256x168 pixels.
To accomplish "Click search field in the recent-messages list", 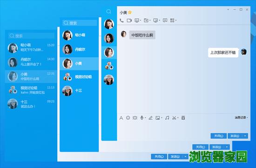I will (x=31, y=36).
